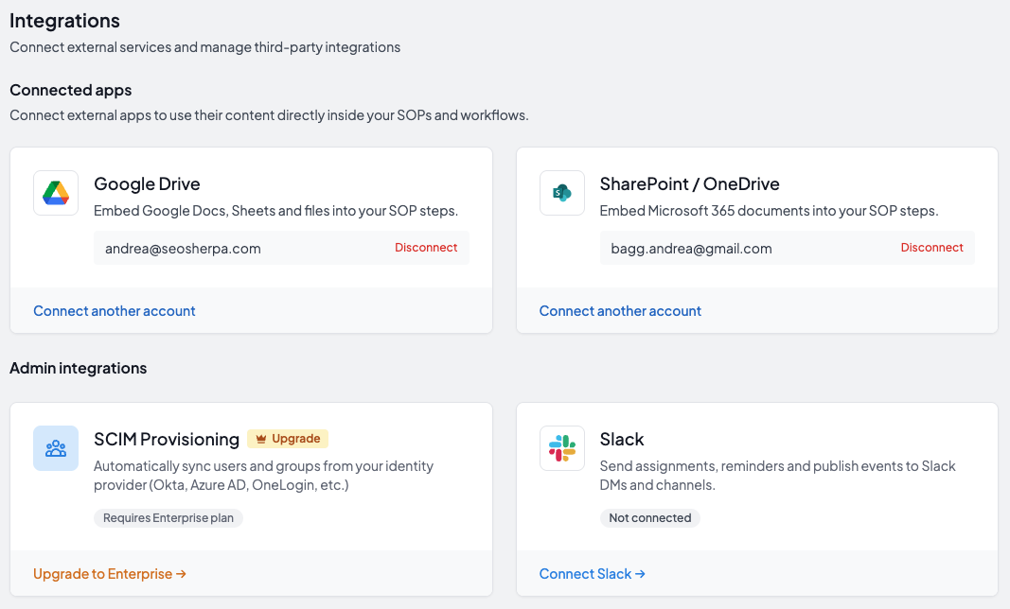Click the SharePoint / OneDrive card title
1010x609 pixels.
(689, 184)
